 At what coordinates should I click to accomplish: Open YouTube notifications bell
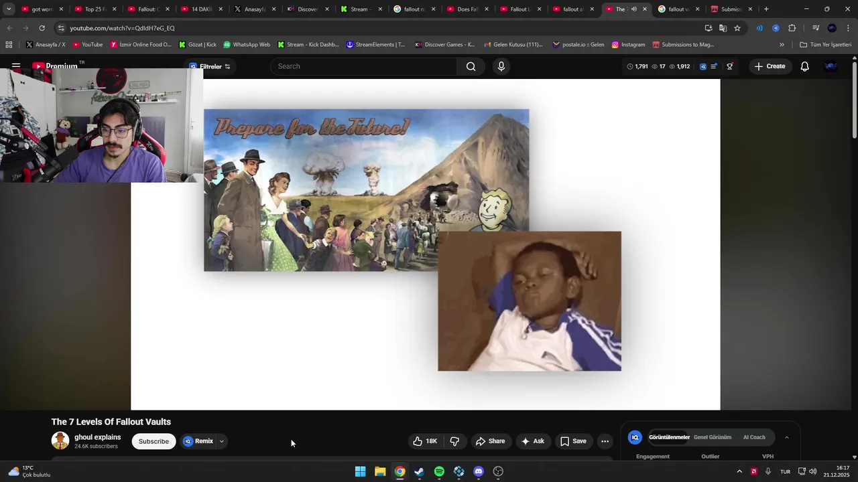tap(804, 66)
